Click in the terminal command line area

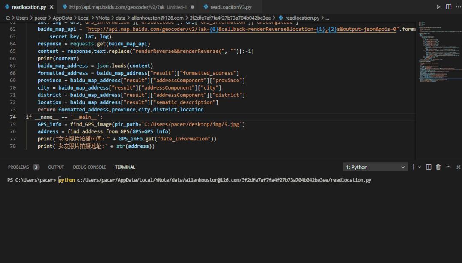(214, 180)
